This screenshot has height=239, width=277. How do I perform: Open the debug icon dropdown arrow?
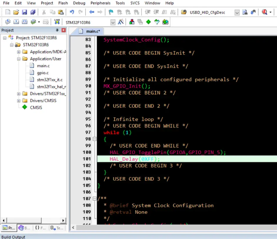271,12
